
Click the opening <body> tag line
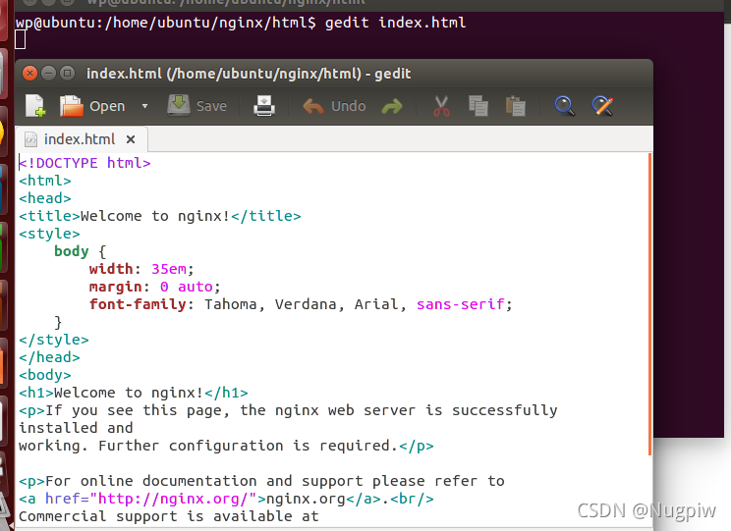click(45, 375)
